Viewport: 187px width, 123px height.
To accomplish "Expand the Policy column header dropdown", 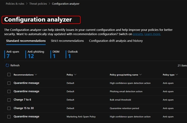I will point(75,75).
